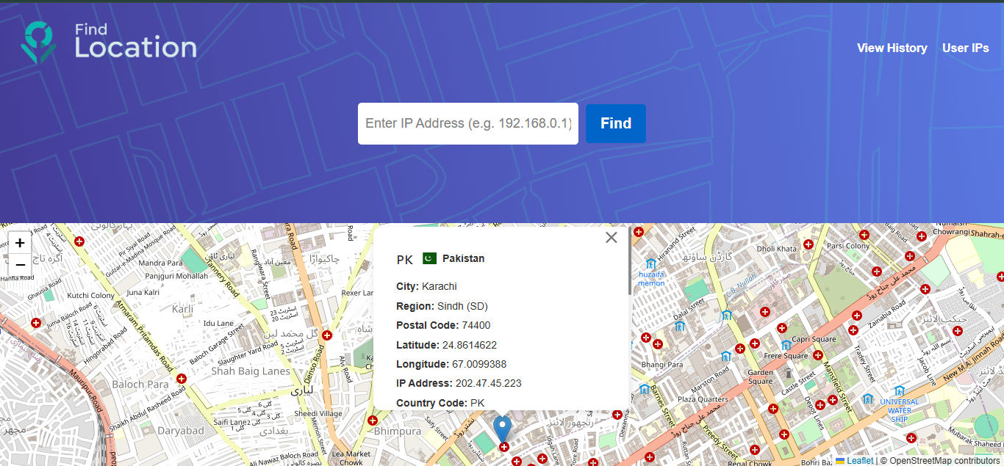Select the Universal Water Ship icon
The image size is (1004, 466).
(x=899, y=390)
